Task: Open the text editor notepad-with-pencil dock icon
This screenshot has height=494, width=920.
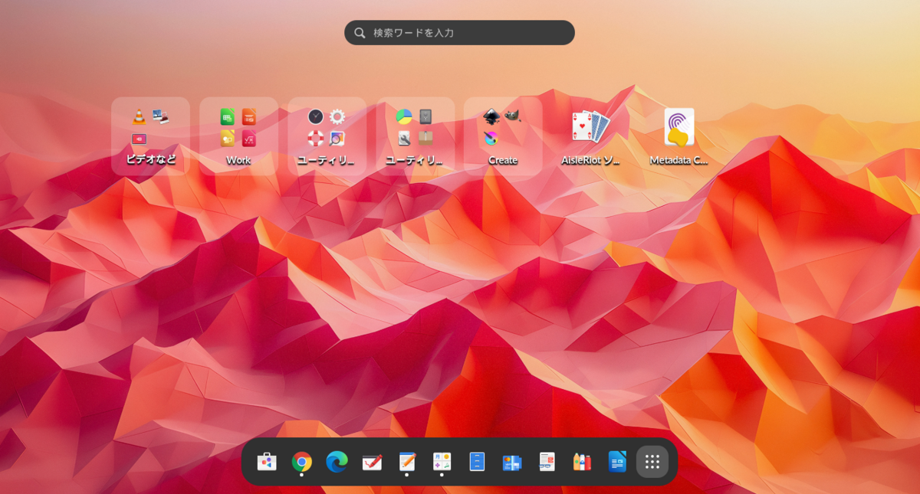Action: click(406, 462)
